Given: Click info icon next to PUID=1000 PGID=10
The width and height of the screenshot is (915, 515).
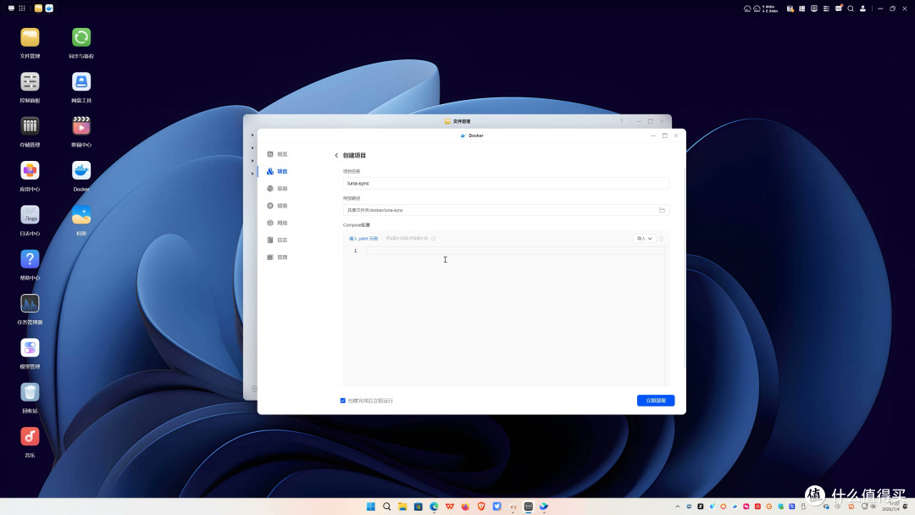Looking at the screenshot, I should coord(433,239).
